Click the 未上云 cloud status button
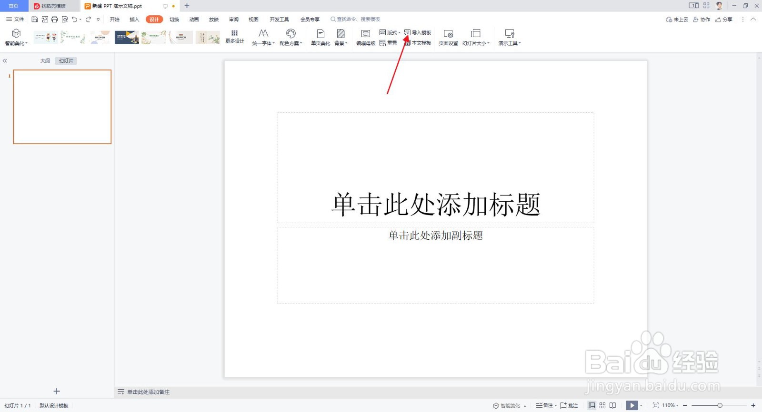The width and height of the screenshot is (762, 412). pos(677,20)
